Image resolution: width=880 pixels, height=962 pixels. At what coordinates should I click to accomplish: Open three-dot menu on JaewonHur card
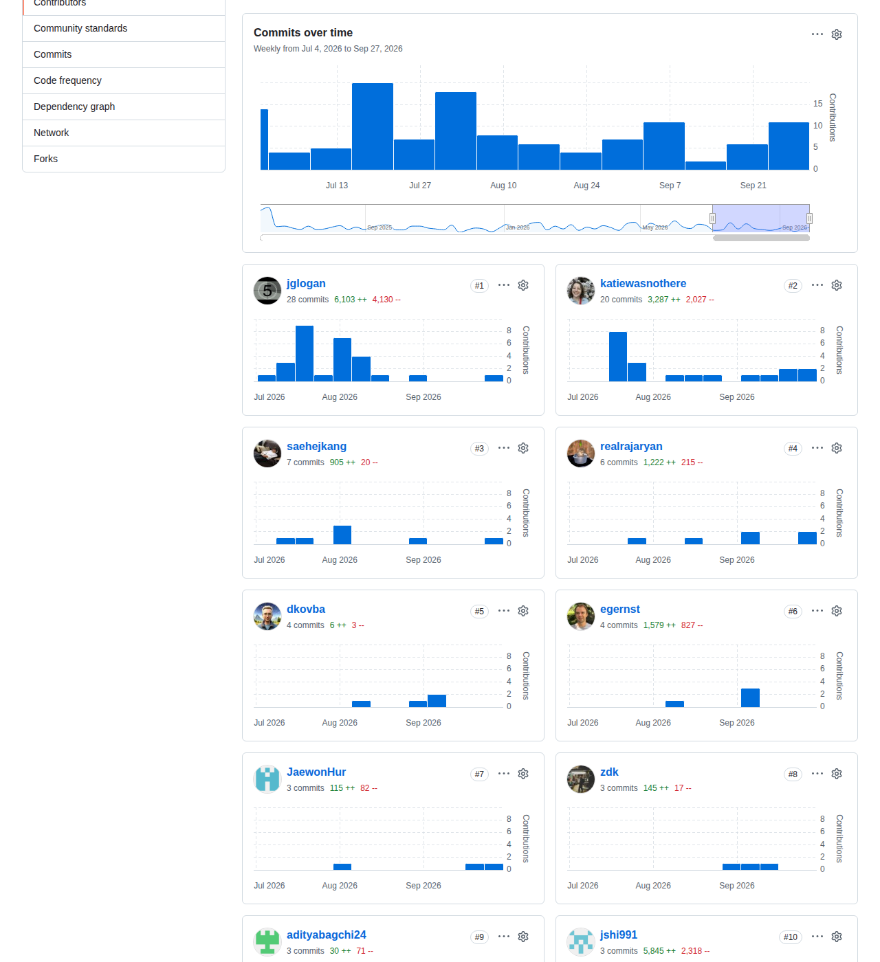point(504,774)
